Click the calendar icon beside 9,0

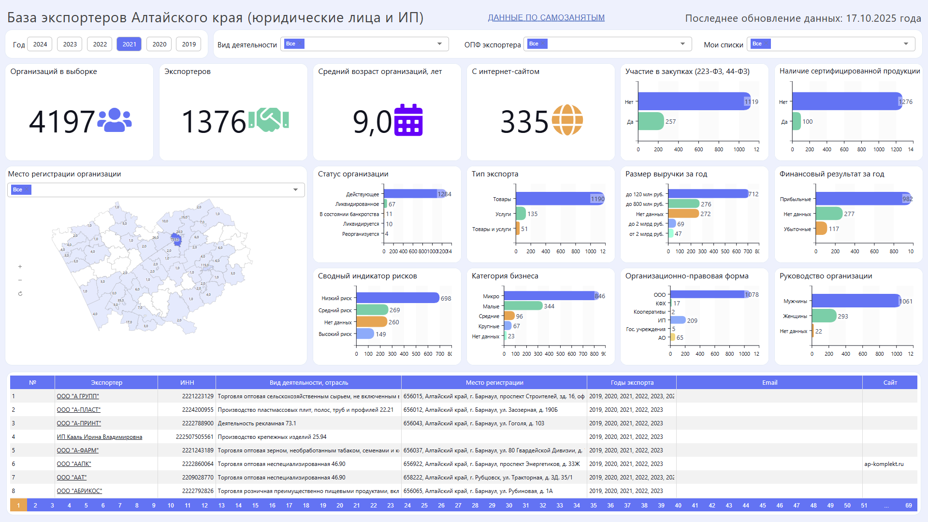tap(408, 120)
